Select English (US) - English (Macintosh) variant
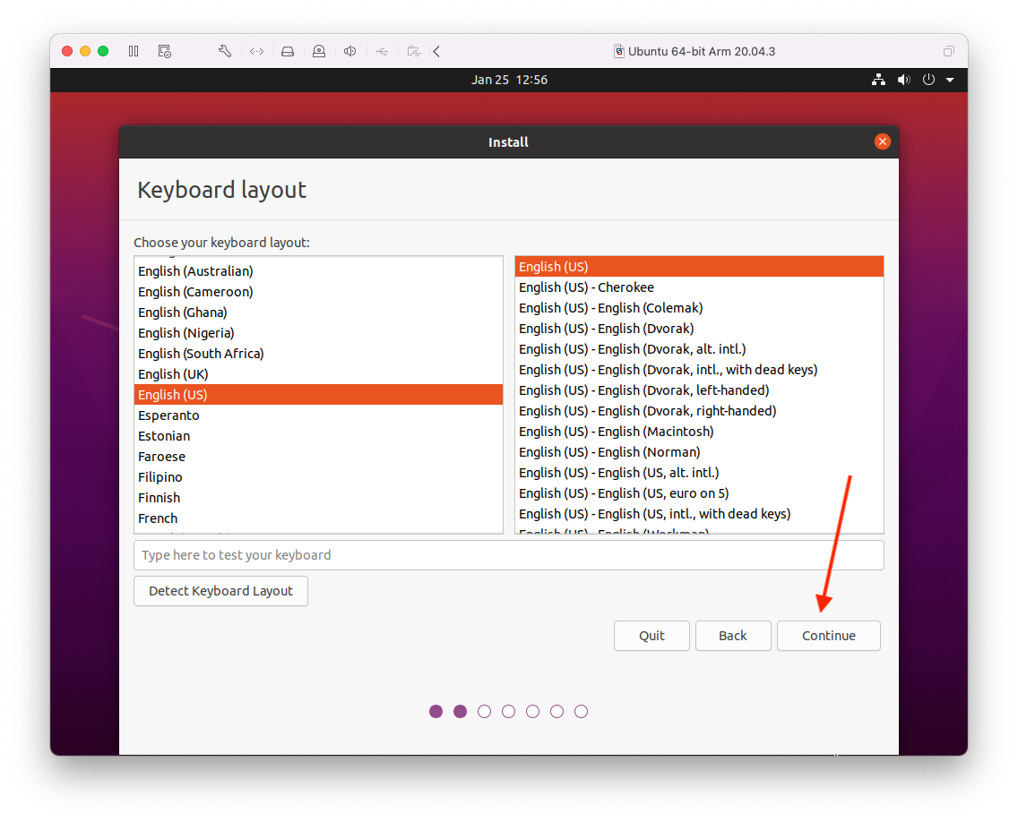The height and width of the screenshot is (822, 1018). point(617,432)
